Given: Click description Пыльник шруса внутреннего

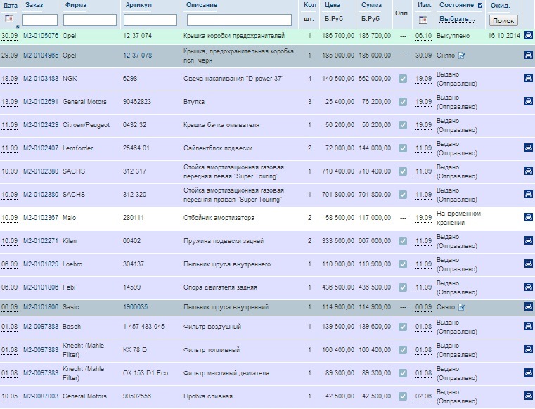Looking at the screenshot, I should 227,264.
